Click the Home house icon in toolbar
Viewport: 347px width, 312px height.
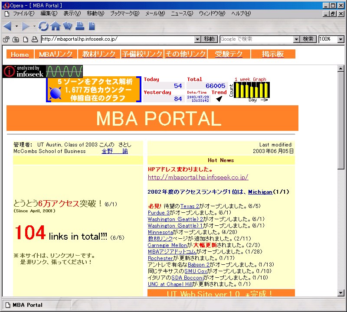click(x=56, y=26)
